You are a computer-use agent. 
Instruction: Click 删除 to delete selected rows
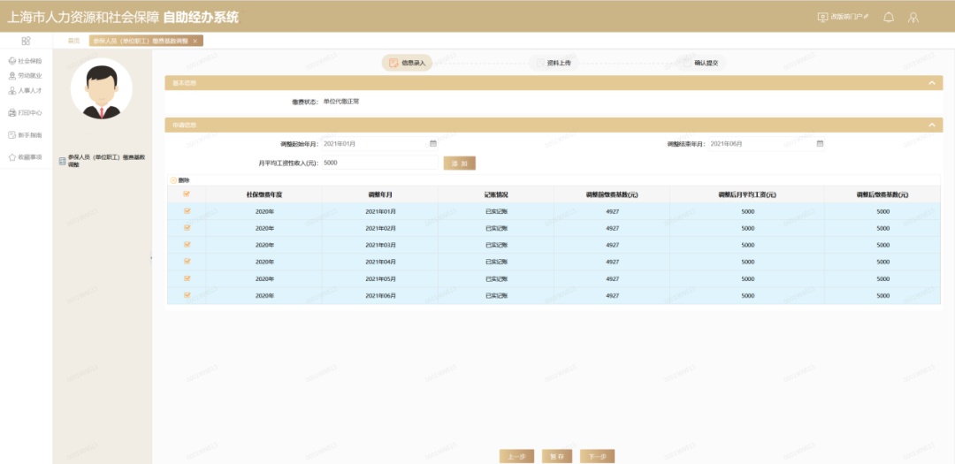click(180, 180)
